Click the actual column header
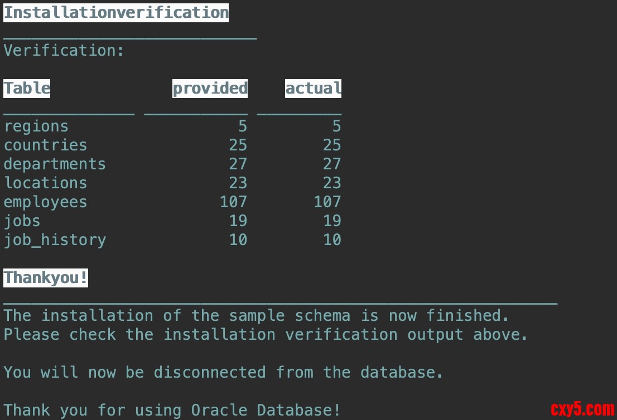Image resolution: width=617 pixels, height=420 pixels. 313,88
